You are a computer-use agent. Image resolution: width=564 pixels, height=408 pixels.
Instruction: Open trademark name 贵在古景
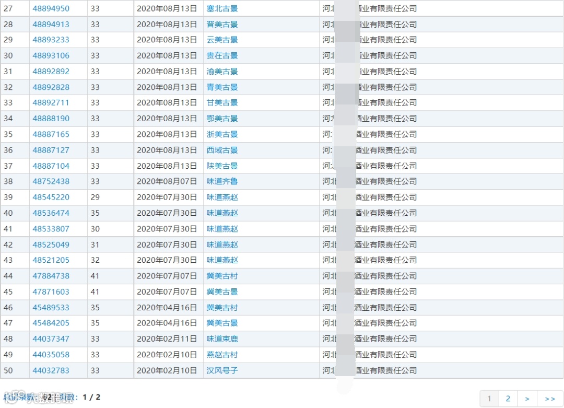[222, 56]
